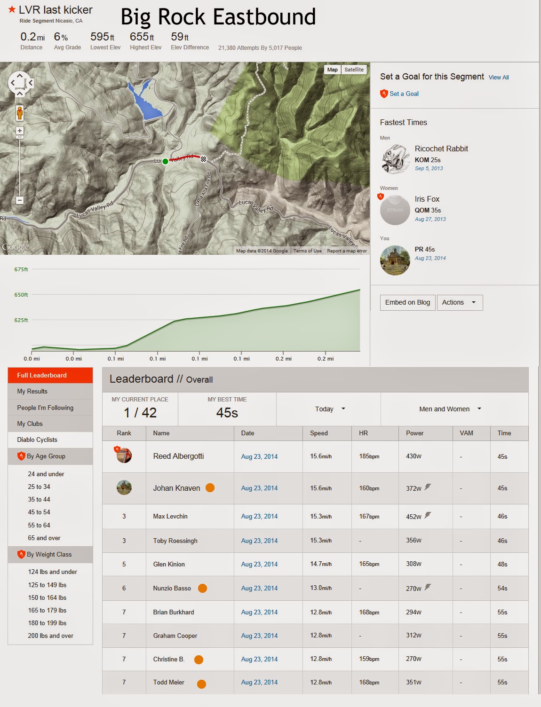Filter by weight 124 lbs and under
Image resolution: width=541 pixels, height=707 pixels.
(52, 572)
